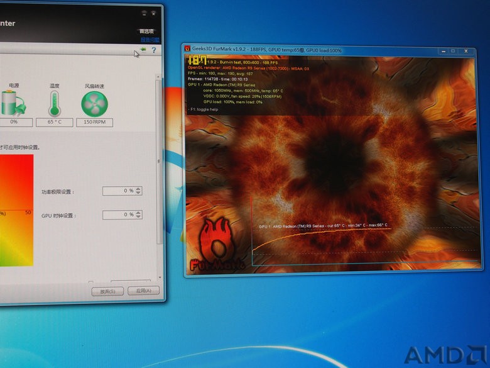Viewport: 490px width, 368px height.
Task: Click the large FPS counter in FurMark
Action: point(197,60)
